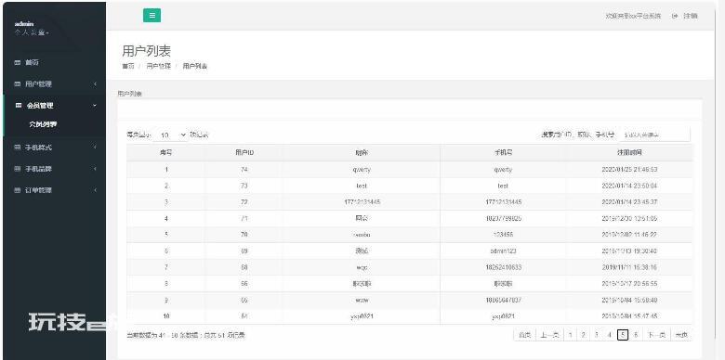The width and height of the screenshot is (725, 360).
Task: Sort by the registration time column header
Action: click(629, 152)
